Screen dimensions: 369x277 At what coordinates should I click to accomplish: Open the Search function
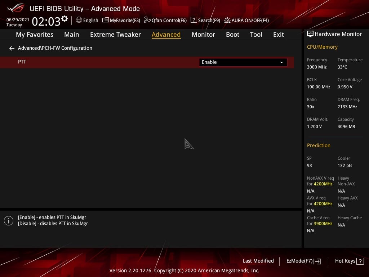[205, 20]
